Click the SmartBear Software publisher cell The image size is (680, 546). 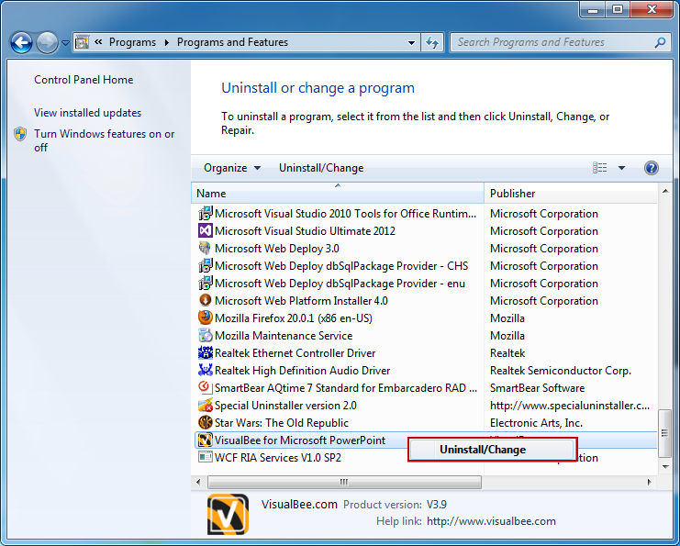538,388
